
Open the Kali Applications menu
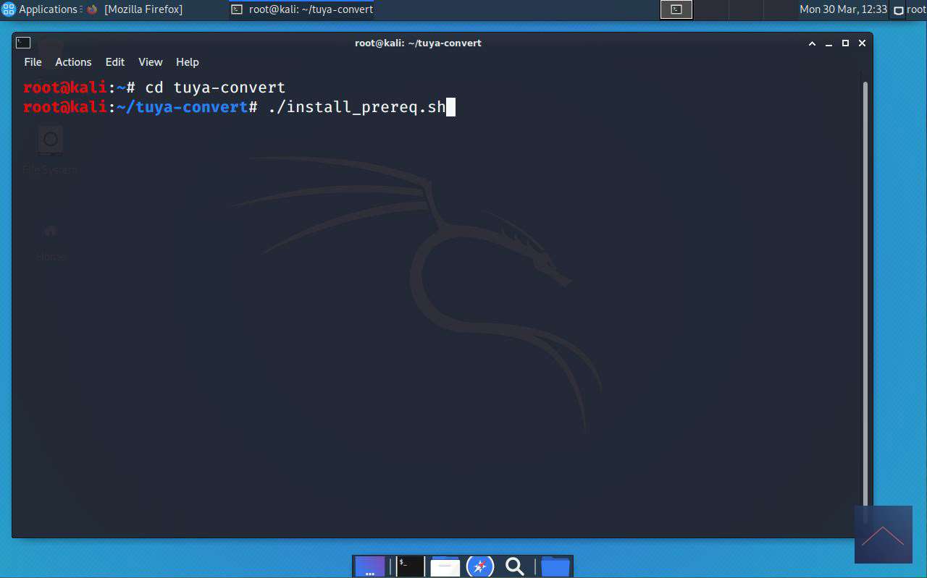40,9
